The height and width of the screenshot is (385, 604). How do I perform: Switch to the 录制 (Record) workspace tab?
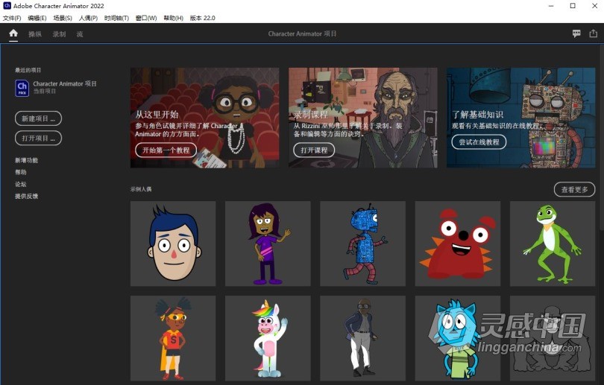[x=59, y=34]
